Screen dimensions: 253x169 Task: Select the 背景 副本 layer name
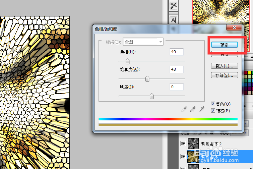pyautogui.click(x=209, y=157)
